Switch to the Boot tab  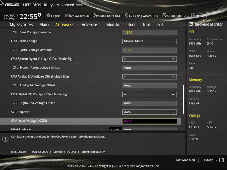pos(132,24)
